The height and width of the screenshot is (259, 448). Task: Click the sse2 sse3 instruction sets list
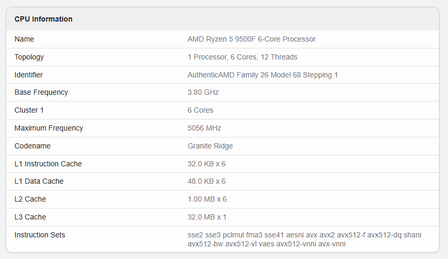click(x=304, y=239)
